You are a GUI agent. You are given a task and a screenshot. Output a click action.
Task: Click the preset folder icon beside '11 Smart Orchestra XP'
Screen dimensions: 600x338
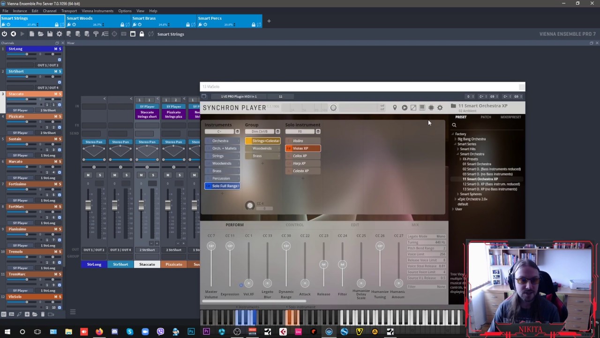point(453,106)
